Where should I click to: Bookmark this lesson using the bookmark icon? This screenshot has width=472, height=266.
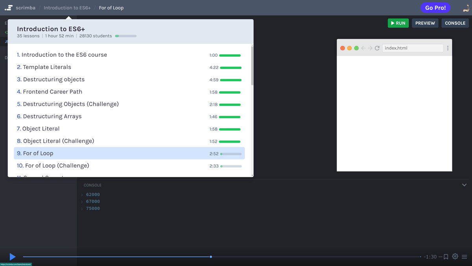point(445,257)
